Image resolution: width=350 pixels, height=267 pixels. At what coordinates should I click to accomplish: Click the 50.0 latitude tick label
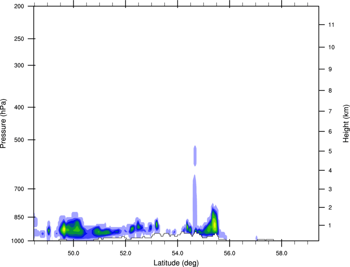tap(73, 253)
